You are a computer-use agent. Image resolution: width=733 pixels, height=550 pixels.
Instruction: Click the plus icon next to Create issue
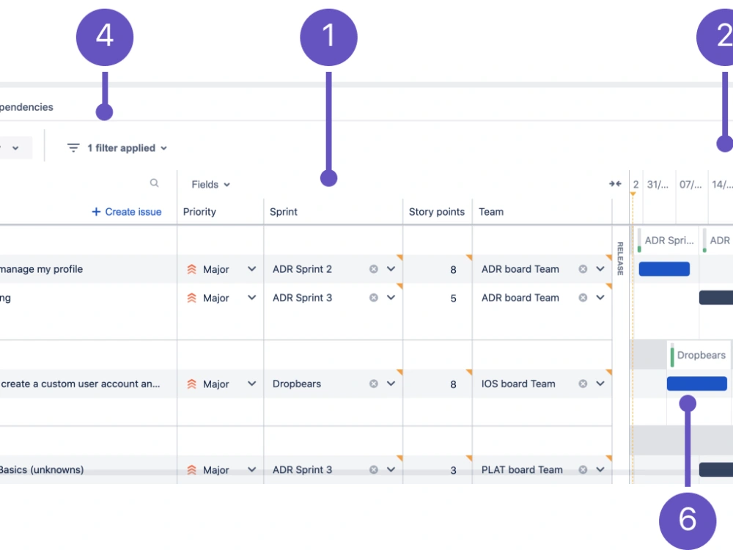coord(95,212)
